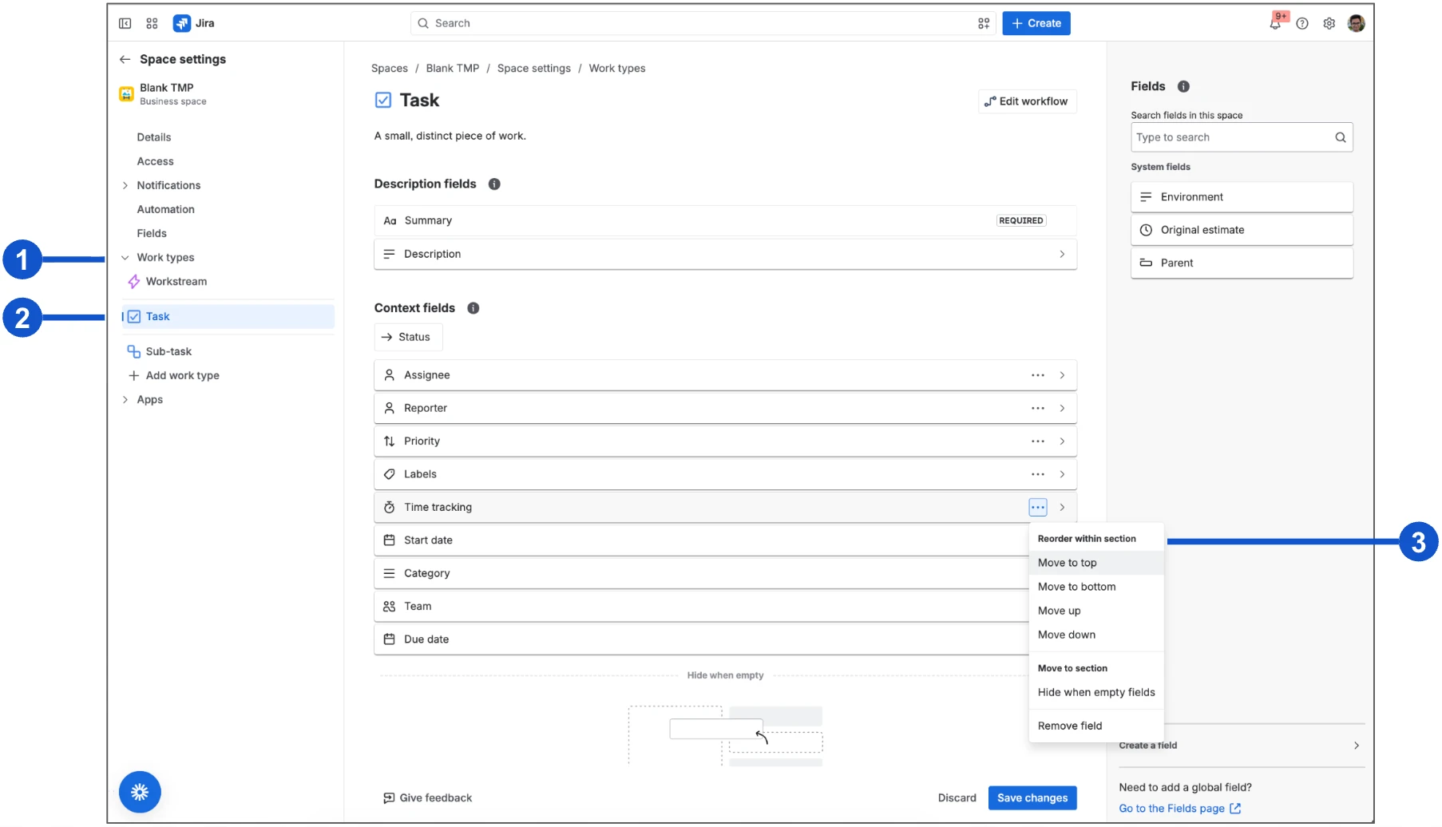
Task: Click the Context fields info icon
Action: [x=473, y=308]
